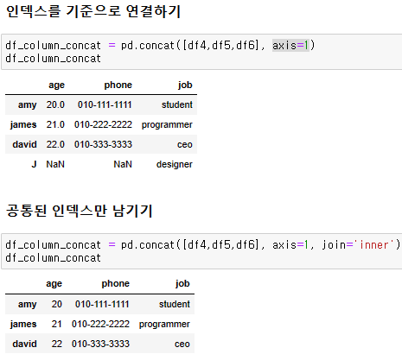402x354 pixels.
Task: Click phone 010-333-3333 in the first table
Action: [x=103, y=144]
